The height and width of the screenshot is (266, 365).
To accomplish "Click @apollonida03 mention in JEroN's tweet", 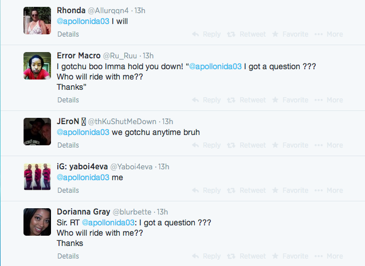I will pyautogui.click(x=83, y=132).
